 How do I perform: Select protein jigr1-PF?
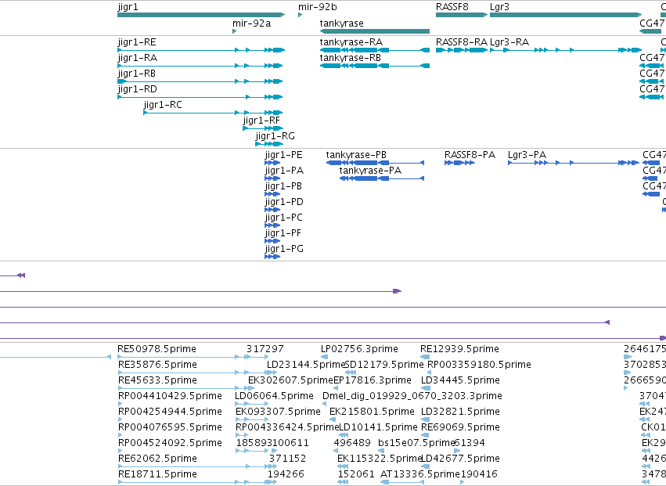(272, 241)
